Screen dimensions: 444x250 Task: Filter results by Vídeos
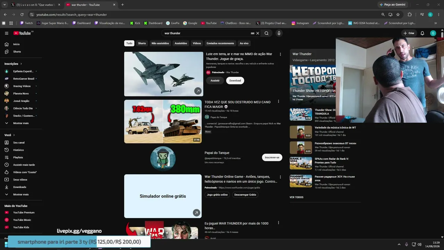tap(197, 43)
